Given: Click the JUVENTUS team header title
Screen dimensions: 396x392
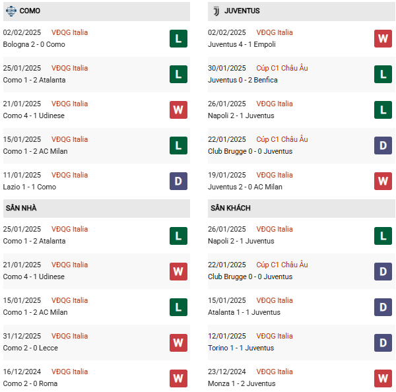Looking at the screenshot, I should (242, 11).
